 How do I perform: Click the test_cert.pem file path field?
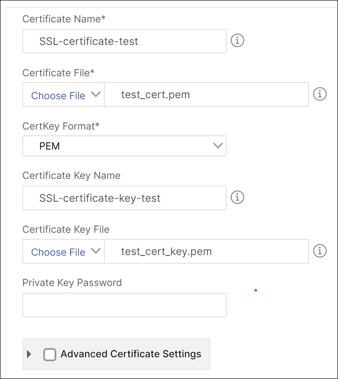(x=207, y=94)
